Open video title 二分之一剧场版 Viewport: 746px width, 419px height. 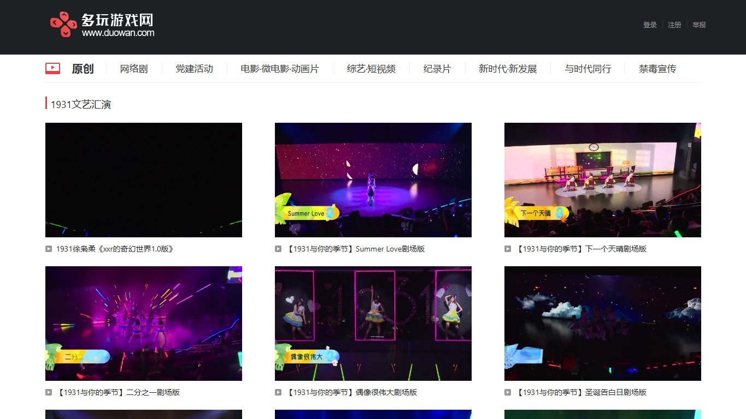tap(118, 392)
